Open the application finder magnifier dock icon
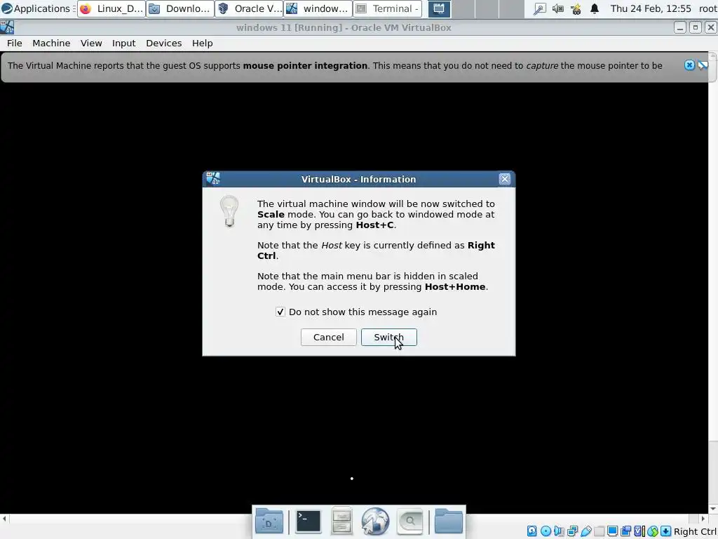This screenshot has height=539, width=718. click(x=409, y=521)
